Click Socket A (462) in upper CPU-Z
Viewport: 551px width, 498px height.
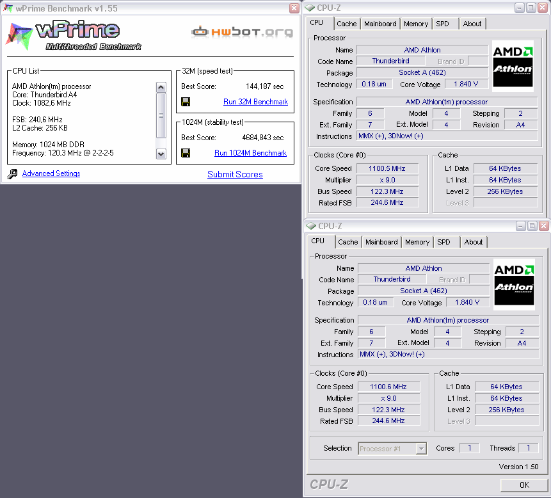tap(422, 72)
